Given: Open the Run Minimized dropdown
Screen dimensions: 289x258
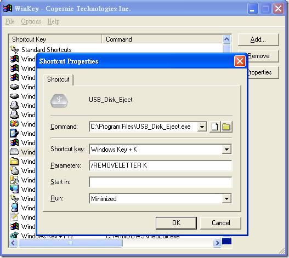Looking at the screenshot, I should [x=226, y=198].
